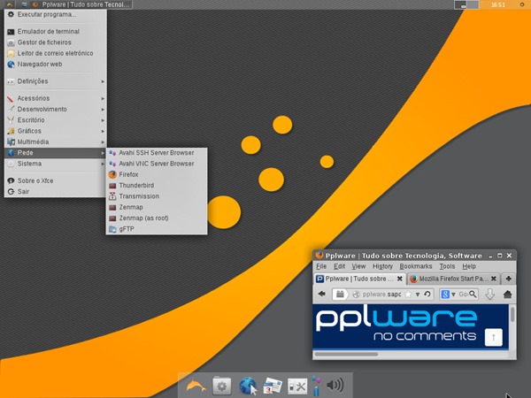Close the Mozilla Firefox Start Page tab
This screenshot has height=398, width=531.
point(494,279)
